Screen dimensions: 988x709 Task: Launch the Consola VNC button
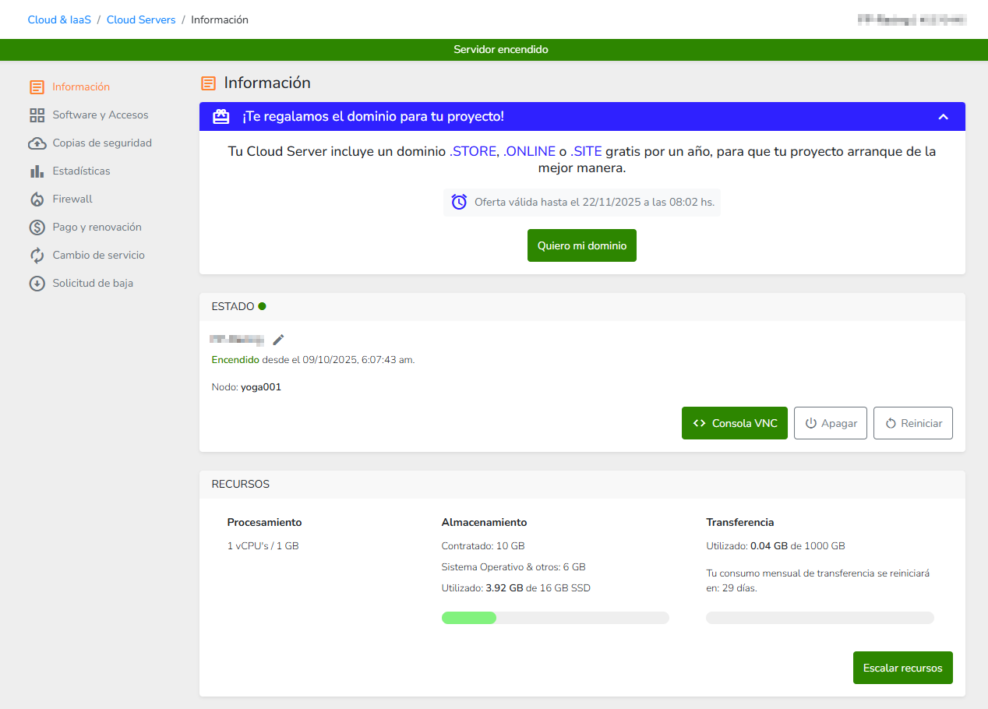[x=734, y=423]
